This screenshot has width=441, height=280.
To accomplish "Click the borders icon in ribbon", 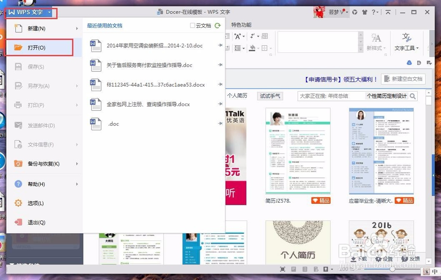I will (265, 48).
